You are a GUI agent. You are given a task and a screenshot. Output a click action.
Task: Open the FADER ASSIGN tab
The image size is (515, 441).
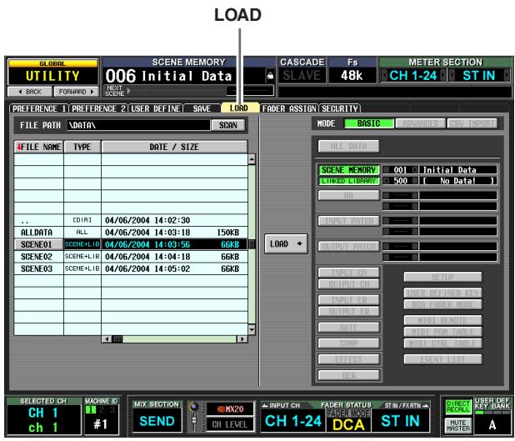tap(289, 108)
